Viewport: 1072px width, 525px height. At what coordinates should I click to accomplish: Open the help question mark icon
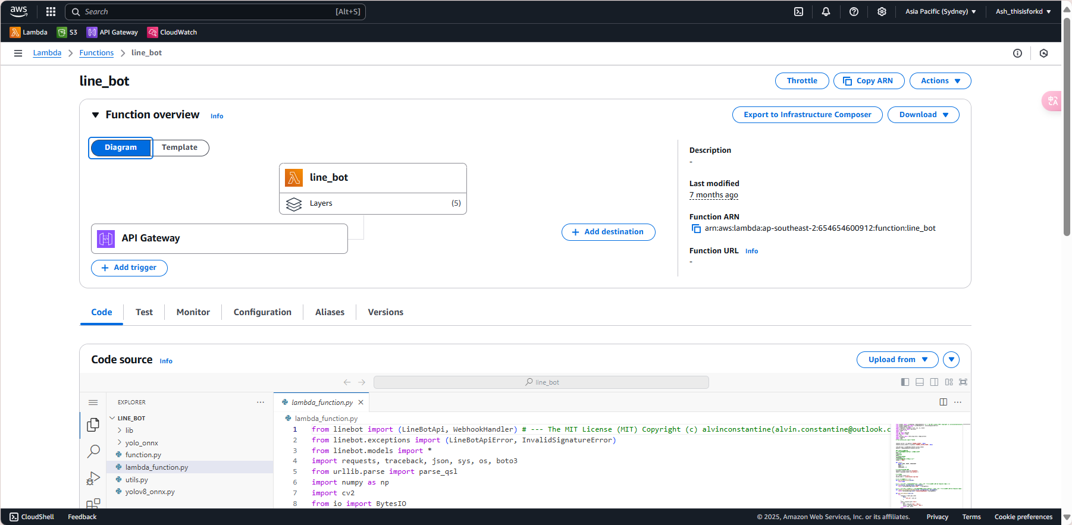tap(854, 11)
